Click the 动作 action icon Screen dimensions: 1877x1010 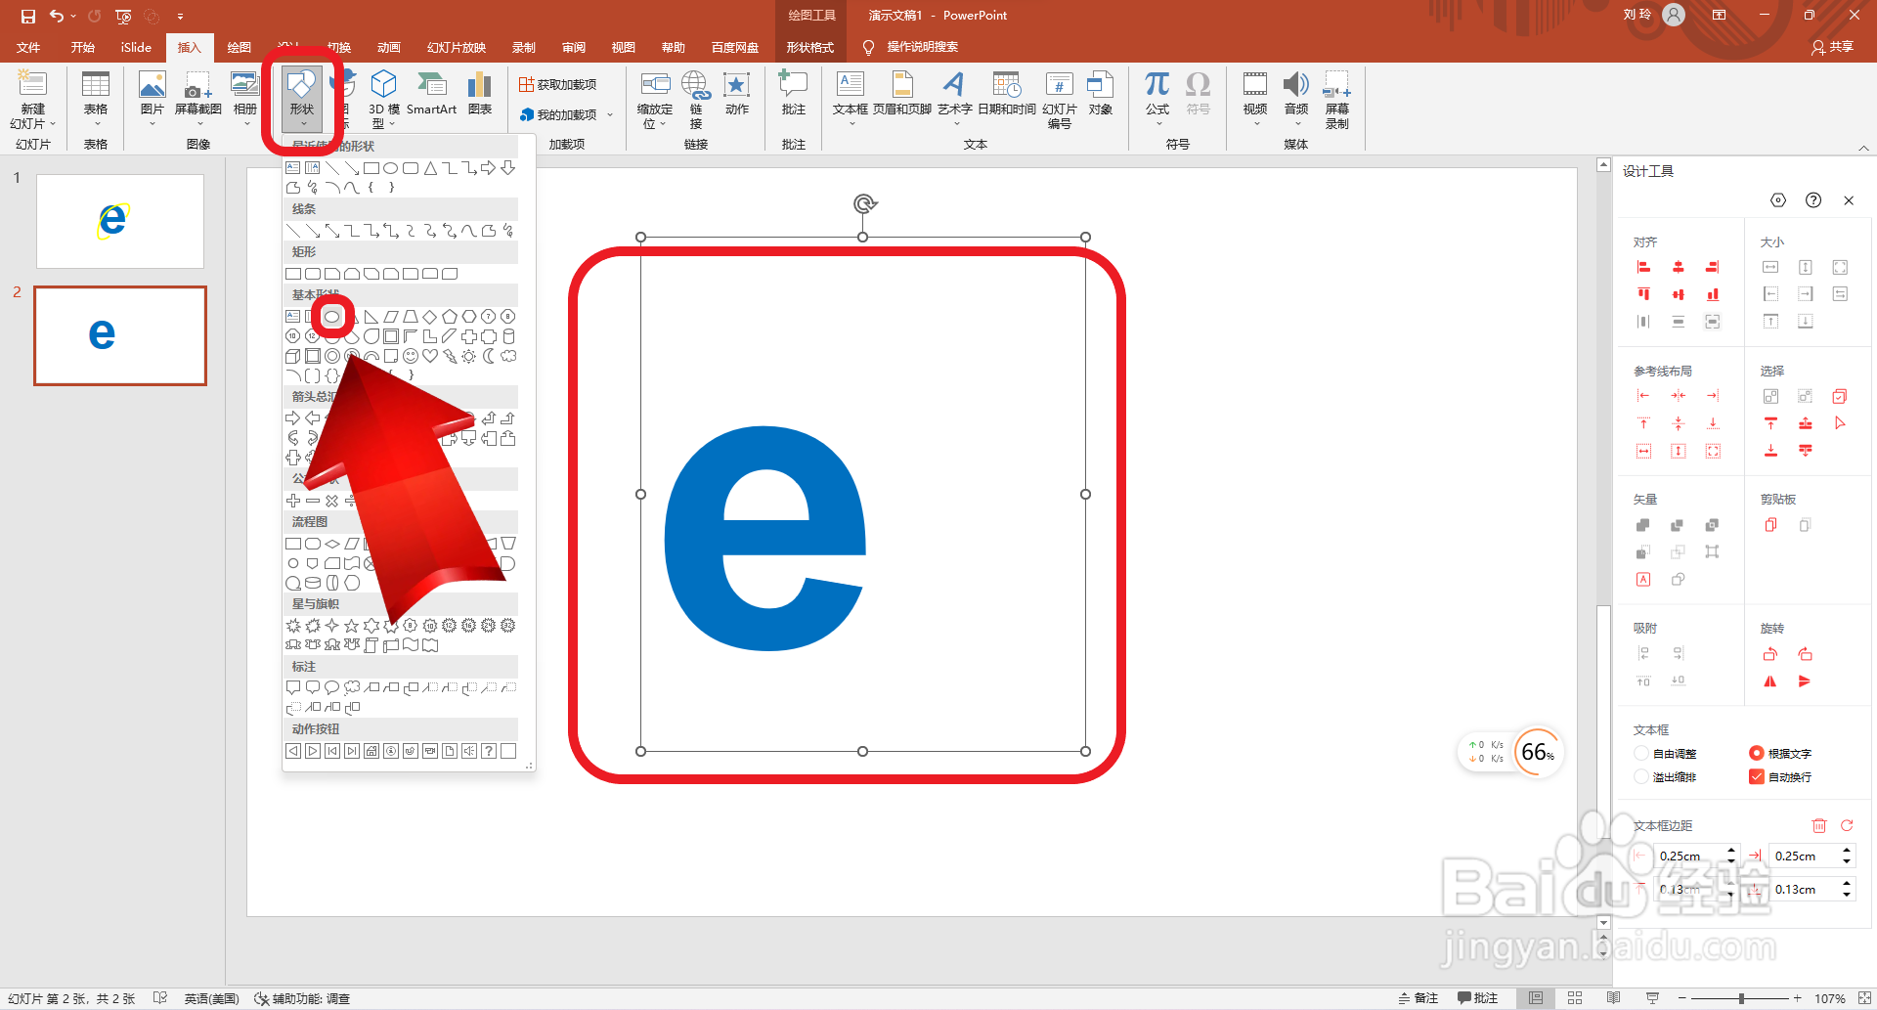click(x=737, y=94)
